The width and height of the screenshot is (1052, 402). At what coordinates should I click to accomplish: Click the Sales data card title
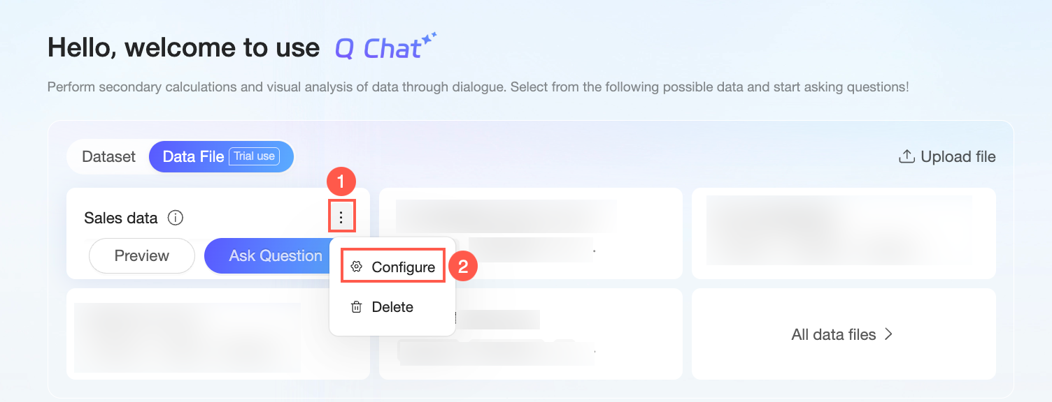click(x=121, y=218)
